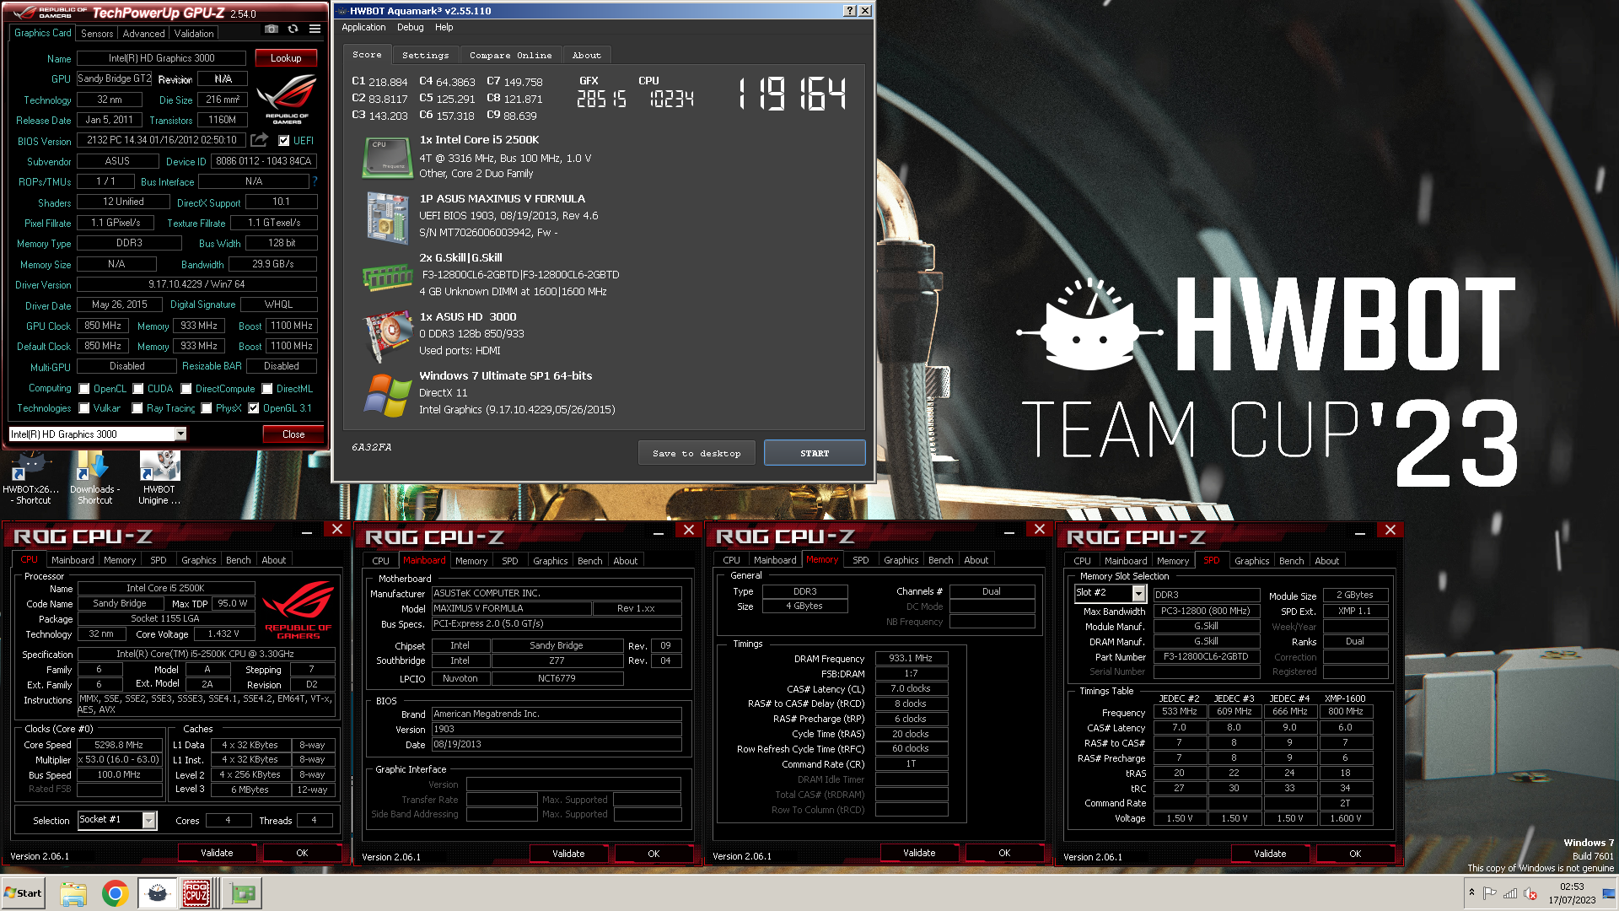Toggle the OpenCL checkbox

(84, 389)
